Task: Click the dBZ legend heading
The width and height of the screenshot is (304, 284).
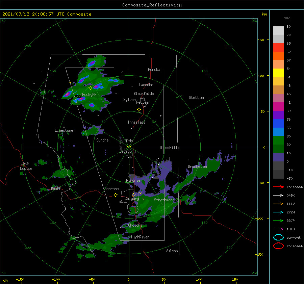Action: 286,18
